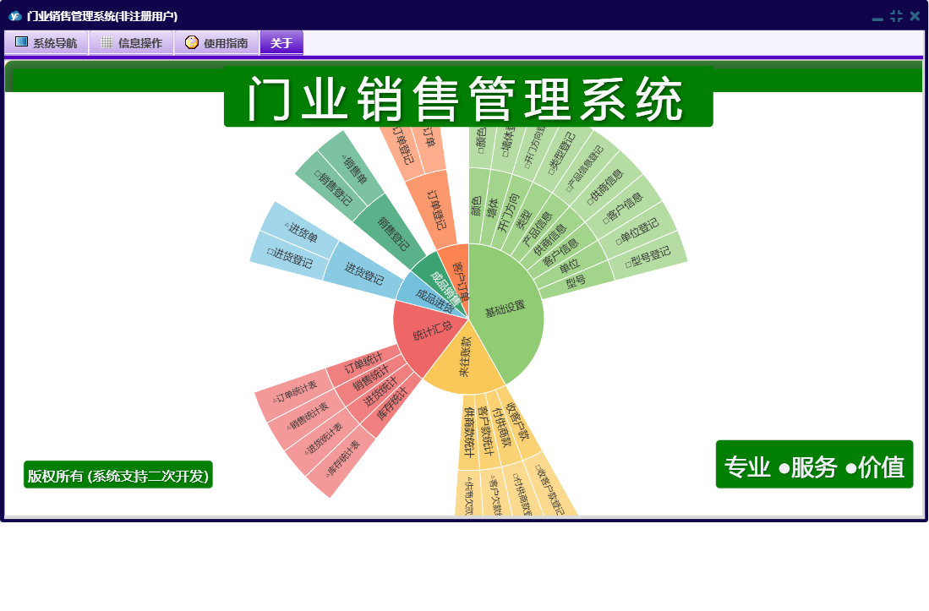929x611 pixels.
Task: Click the □单位登记 outer segment
Action: [x=637, y=231]
